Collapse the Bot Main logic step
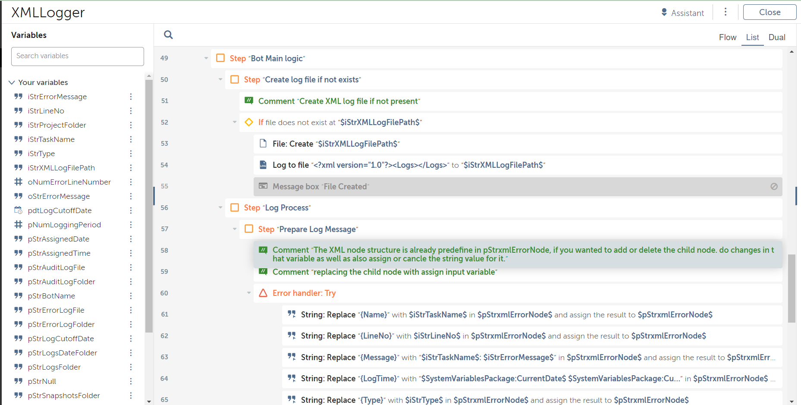This screenshot has height=405, width=801. (x=206, y=58)
